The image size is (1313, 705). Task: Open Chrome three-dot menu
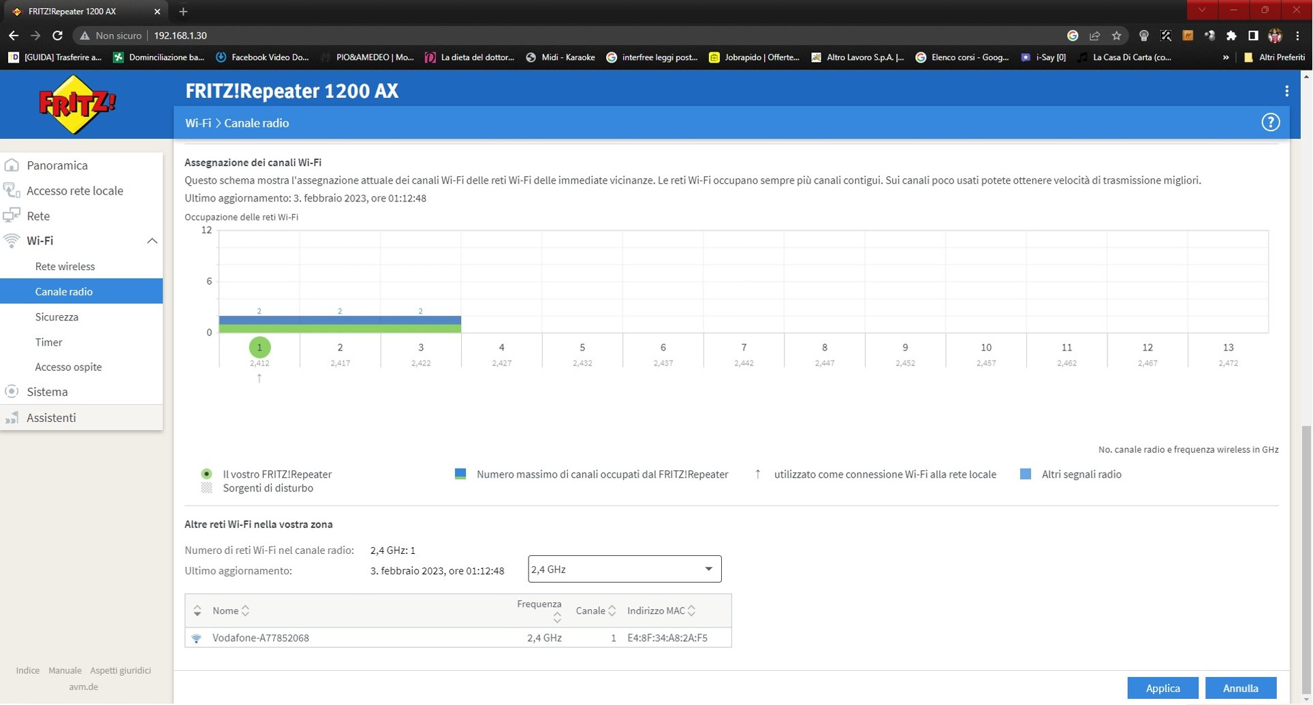1297,35
